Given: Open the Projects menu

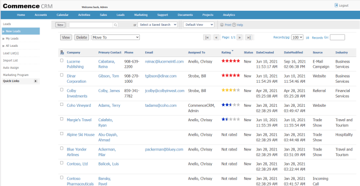Looking at the screenshot, I should tap(208, 15).
